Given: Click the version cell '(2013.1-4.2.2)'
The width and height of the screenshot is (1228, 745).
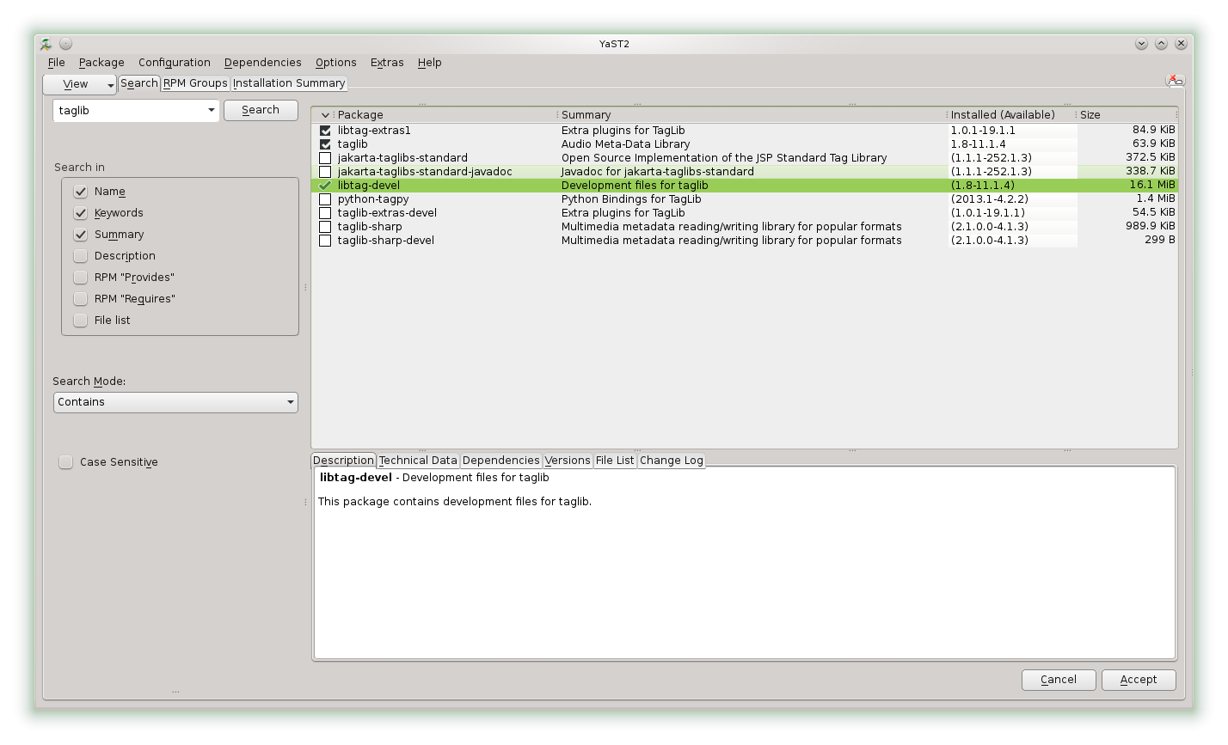Looking at the screenshot, I should [x=990, y=199].
